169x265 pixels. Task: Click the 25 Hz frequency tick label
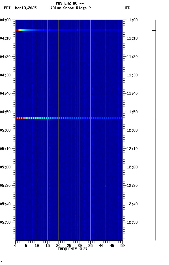tap(69, 246)
